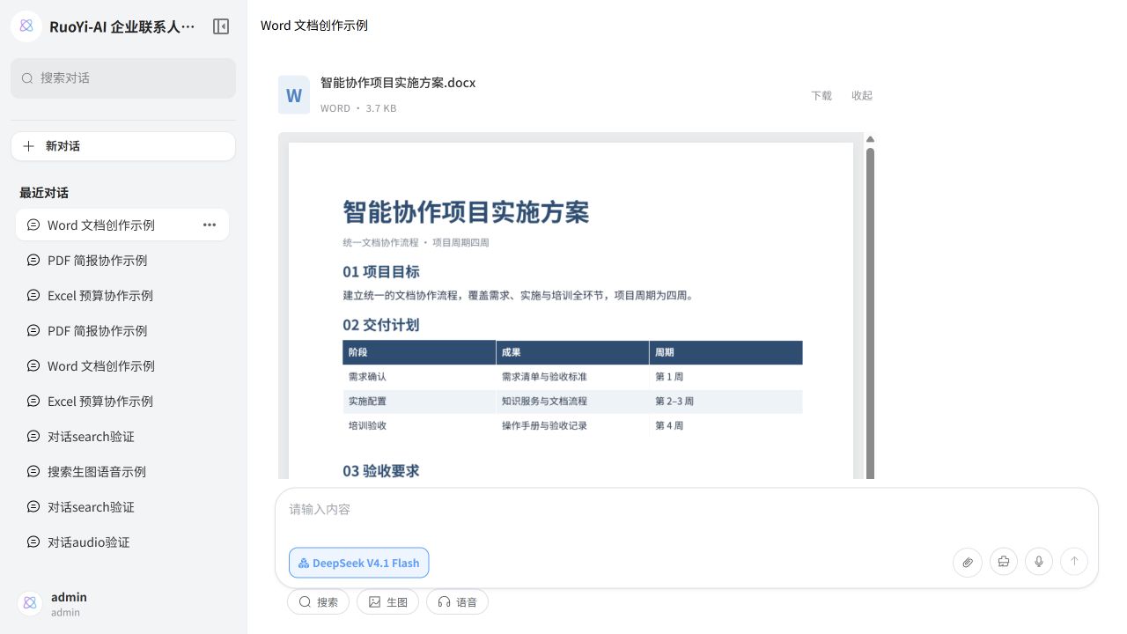Click the 01 项目目标 heading in preview
This screenshot has height=634, width=1127.
(x=381, y=272)
